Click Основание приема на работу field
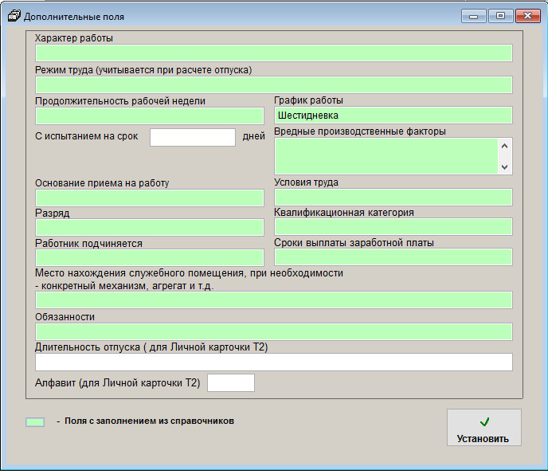 tap(150, 198)
